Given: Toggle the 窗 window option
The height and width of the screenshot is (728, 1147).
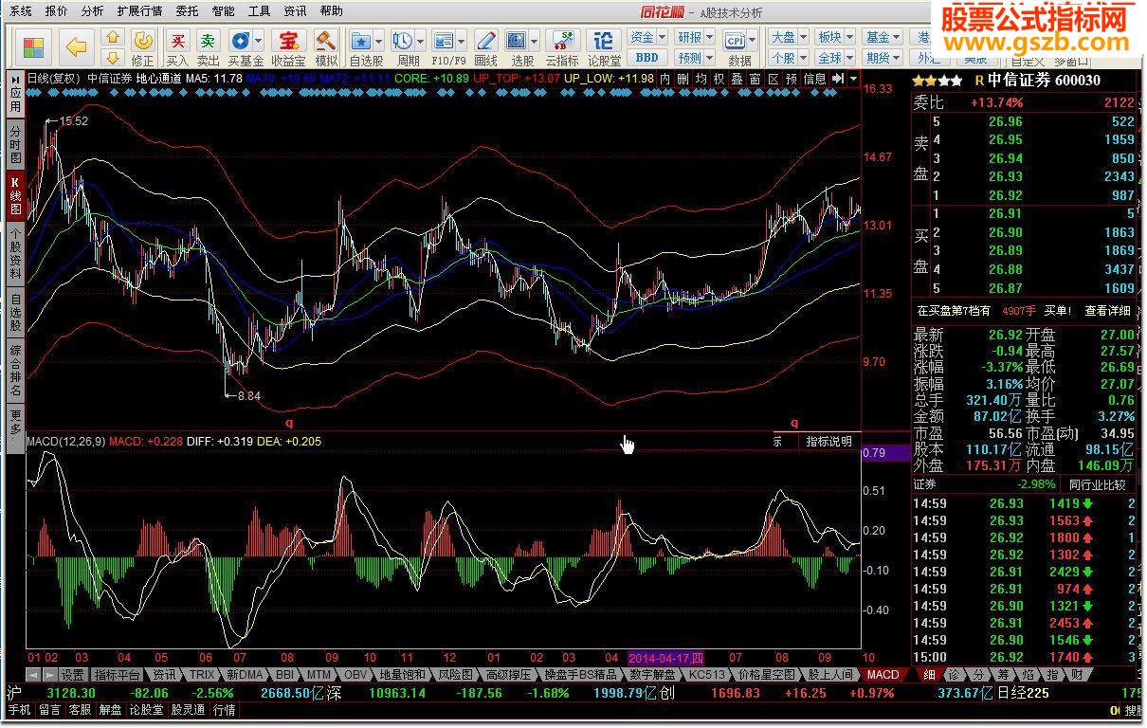Looking at the screenshot, I should 756,80.
